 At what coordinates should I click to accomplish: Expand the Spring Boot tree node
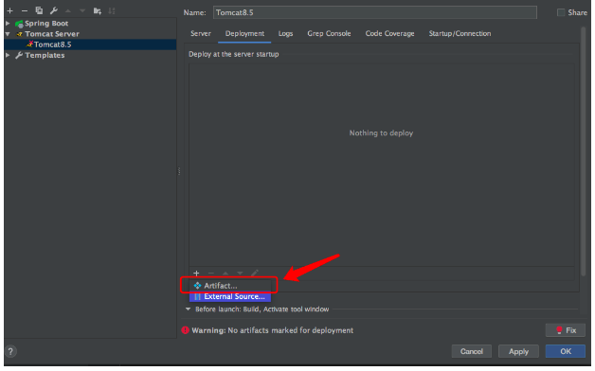[x=8, y=24]
